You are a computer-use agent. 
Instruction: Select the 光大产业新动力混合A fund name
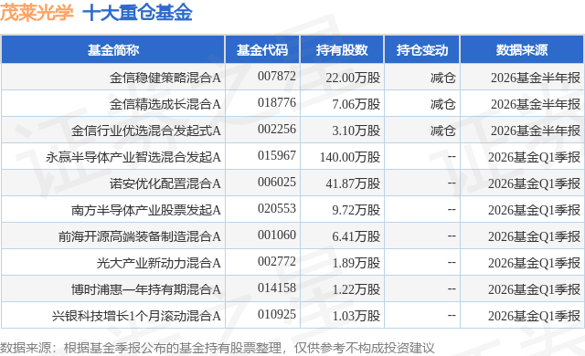[158, 263]
